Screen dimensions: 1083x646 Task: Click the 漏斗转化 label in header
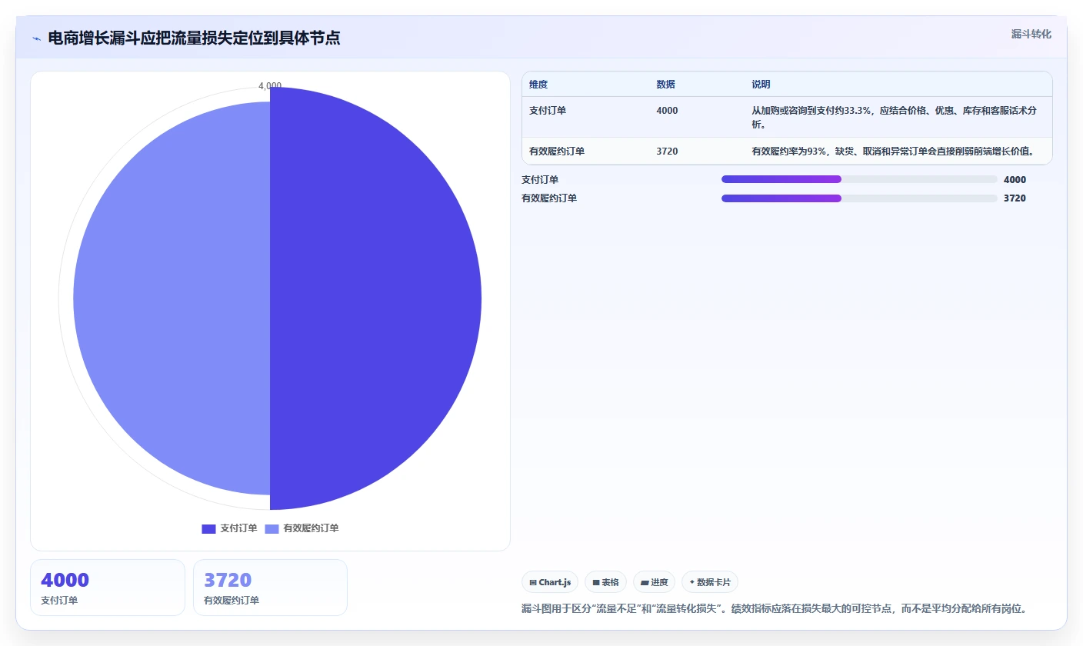coord(1031,34)
